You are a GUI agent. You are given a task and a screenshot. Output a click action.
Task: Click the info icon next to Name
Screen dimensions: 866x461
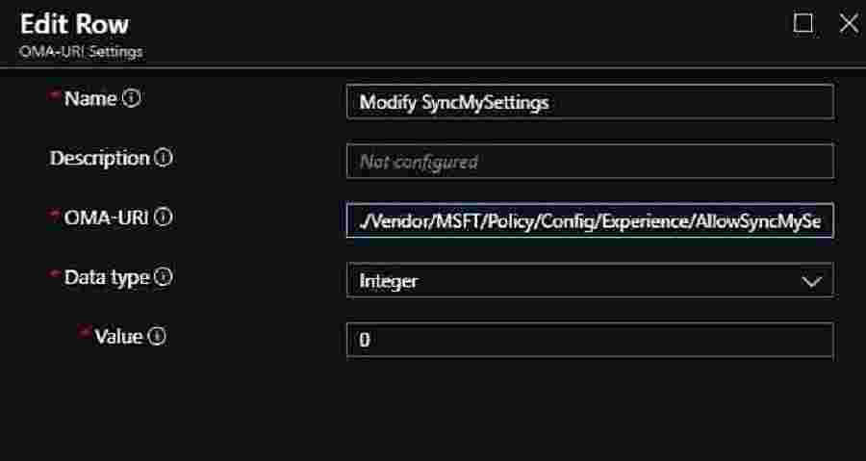pos(132,99)
